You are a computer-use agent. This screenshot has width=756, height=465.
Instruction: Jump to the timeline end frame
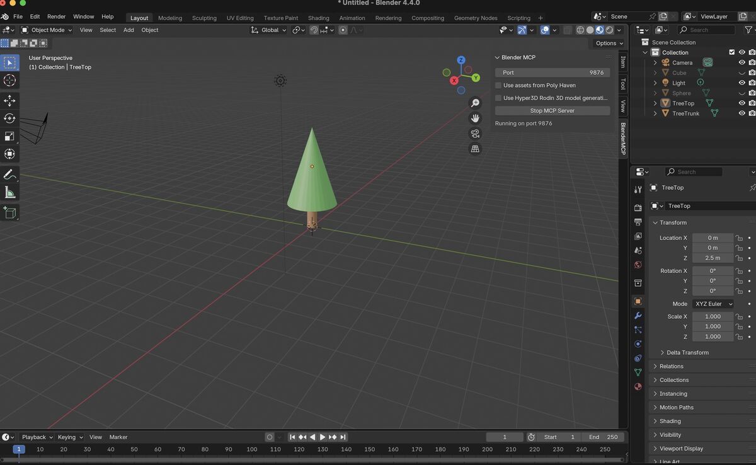tap(343, 437)
